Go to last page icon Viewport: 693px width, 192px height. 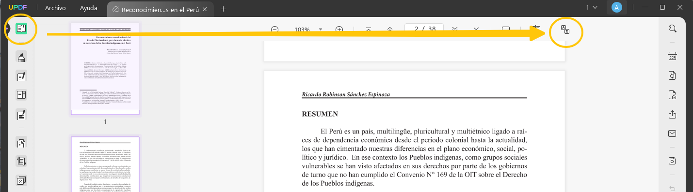coord(476,30)
